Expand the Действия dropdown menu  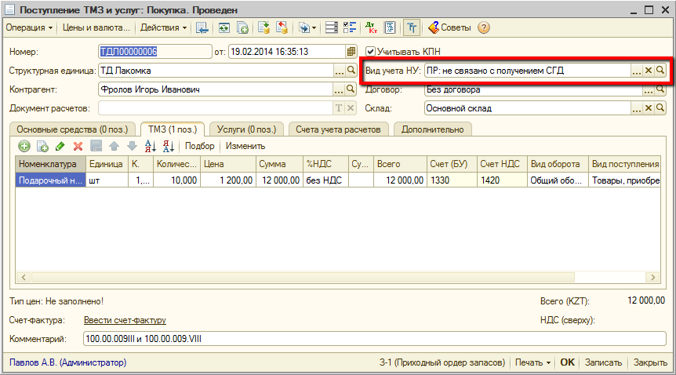click(163, 28)
